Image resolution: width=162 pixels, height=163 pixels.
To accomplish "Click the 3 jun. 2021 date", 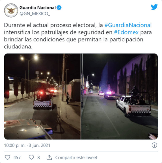I will point(40,145).
